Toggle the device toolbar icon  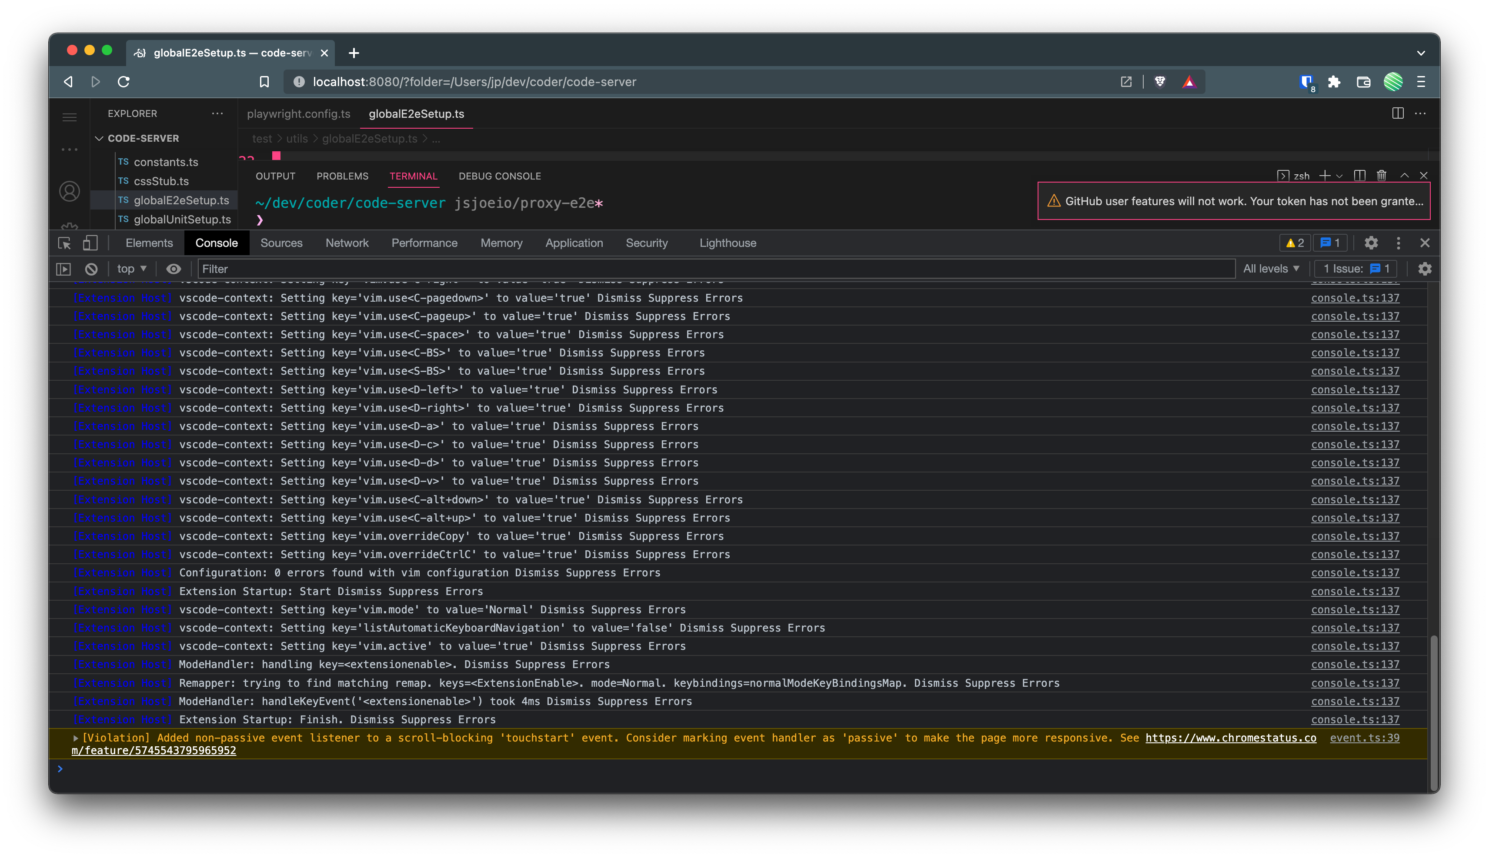point(90,243)
